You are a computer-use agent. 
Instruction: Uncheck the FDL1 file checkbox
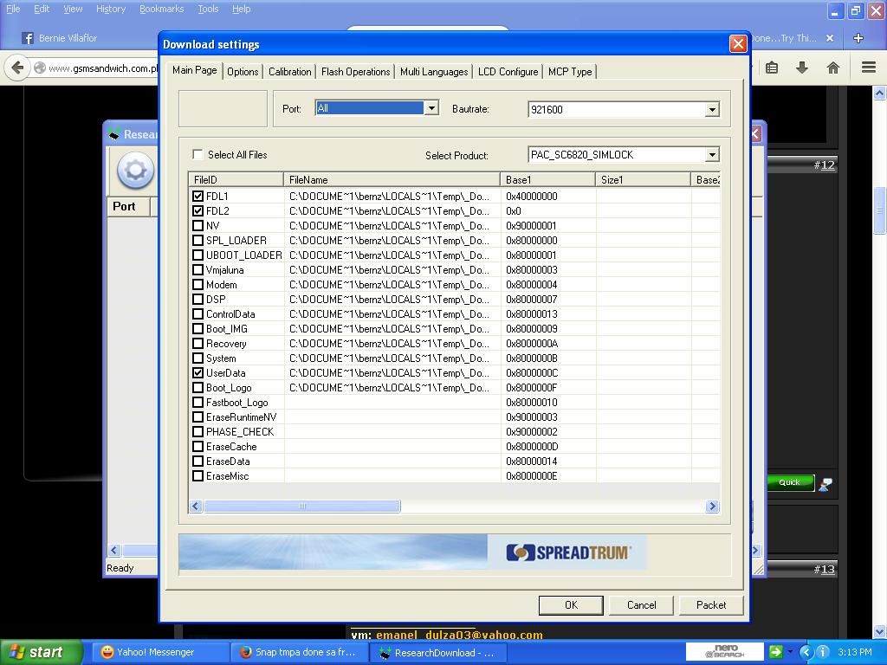[x=198, y=197]
